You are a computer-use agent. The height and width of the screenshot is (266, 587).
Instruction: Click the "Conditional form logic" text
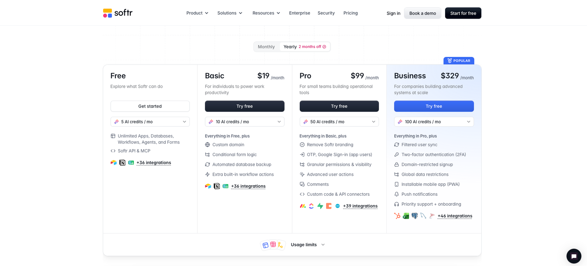pos(234,155)
